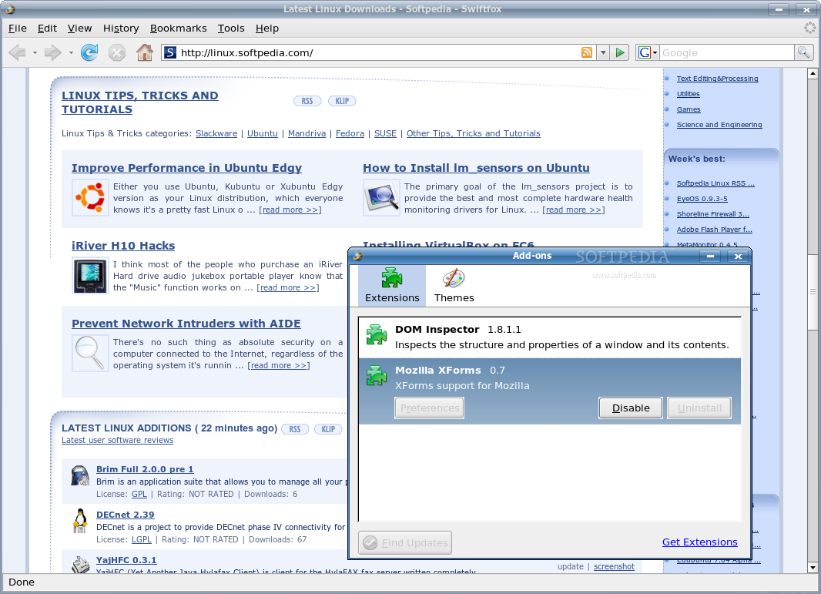Click the DECnet penguin icon

(x=80, y=521)
